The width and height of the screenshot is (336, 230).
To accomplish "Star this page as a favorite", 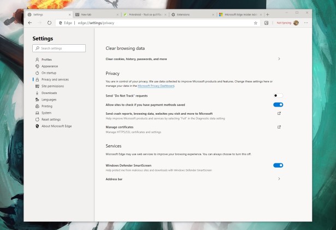I will (x=255, y=23).
